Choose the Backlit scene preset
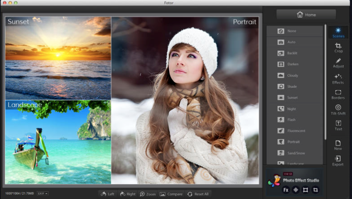The height and width of the screenshot is (199, 352). (x=295, y=53)
